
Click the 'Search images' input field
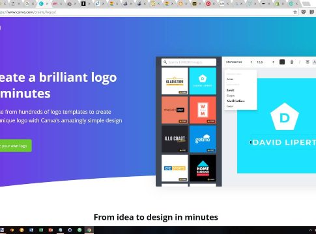click(189, 62)
